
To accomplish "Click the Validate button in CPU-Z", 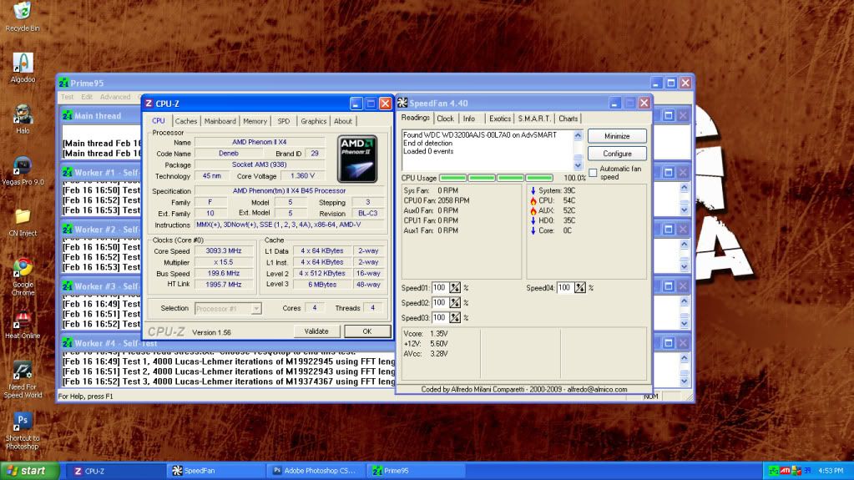I will point(316,331).
